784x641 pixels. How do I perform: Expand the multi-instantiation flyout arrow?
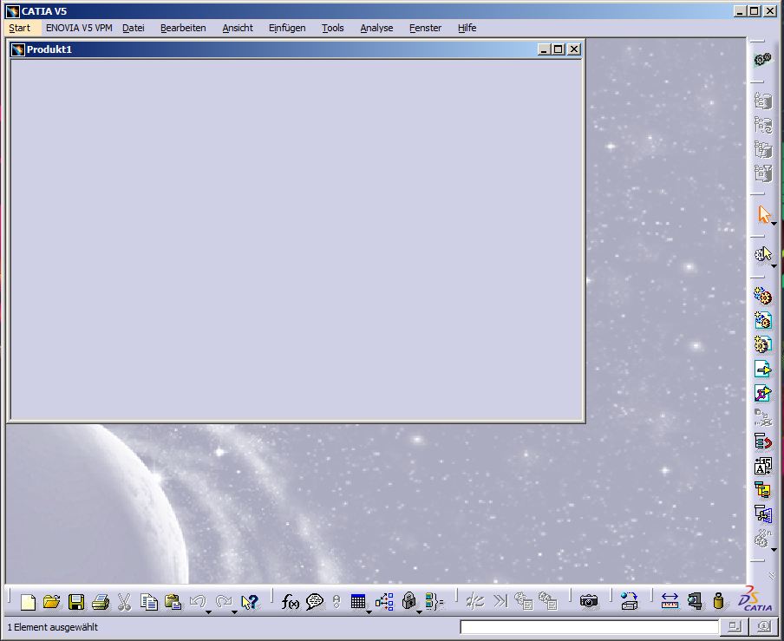tap(774, 550)
